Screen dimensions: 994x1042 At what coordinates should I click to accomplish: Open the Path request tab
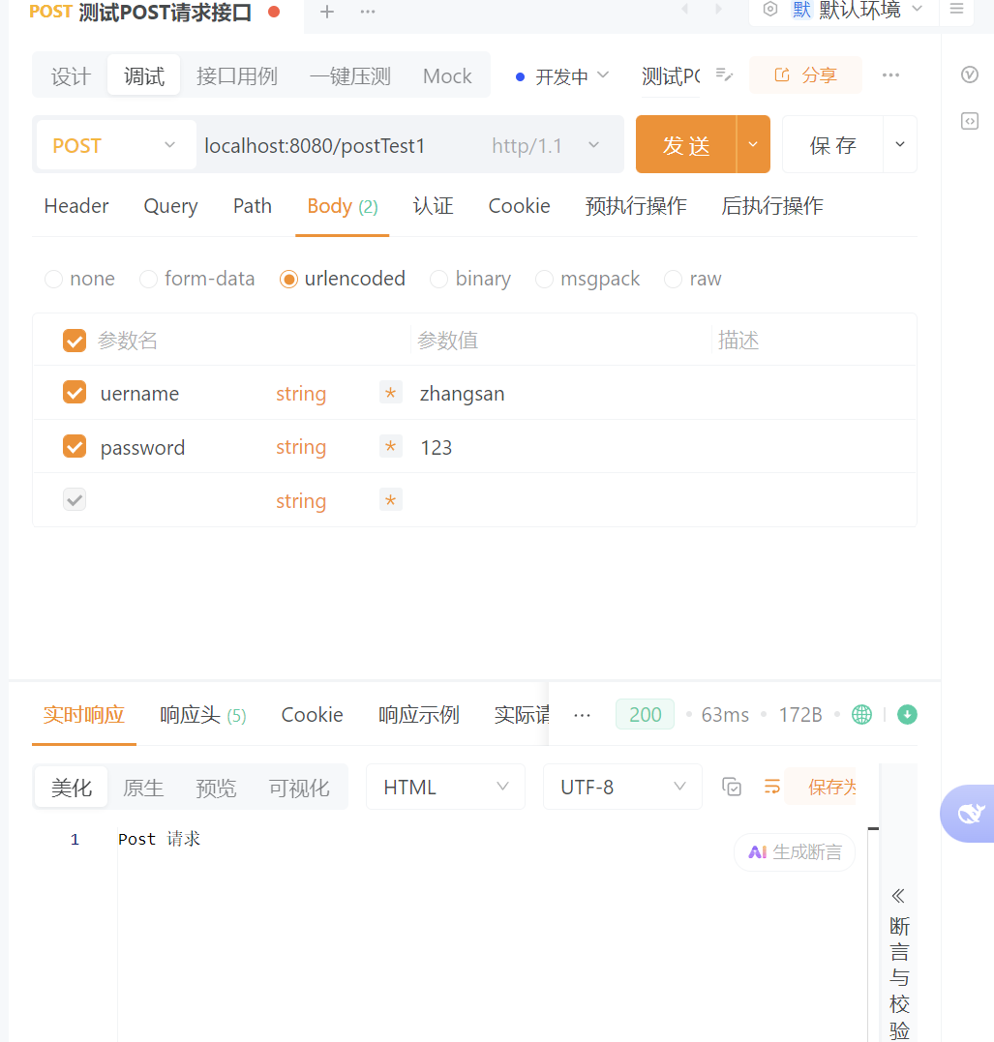point(252,206)
